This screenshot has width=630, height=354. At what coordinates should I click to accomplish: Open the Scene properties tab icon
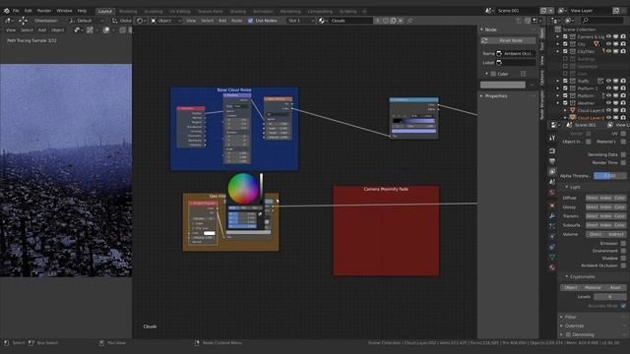click(x=552, y=182)
